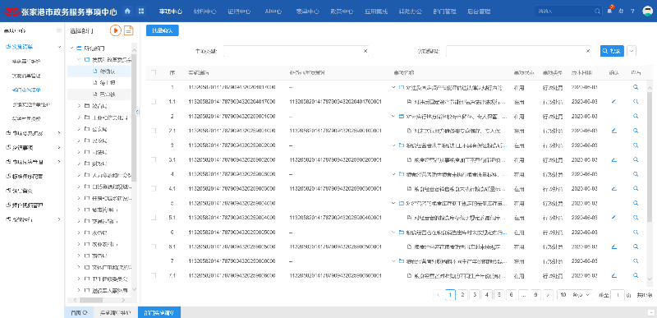Viewport: 657px width, 318px height.
Task: Tick the checkbox for row 2.1
Action: [x=154, y=131]
